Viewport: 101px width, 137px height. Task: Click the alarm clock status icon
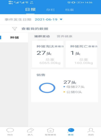point(69,2)
